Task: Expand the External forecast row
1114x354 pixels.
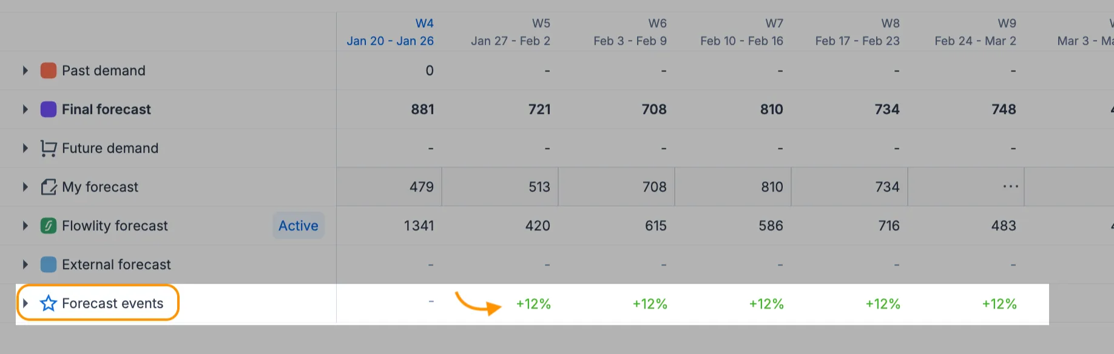Action: tap(25, 264)
